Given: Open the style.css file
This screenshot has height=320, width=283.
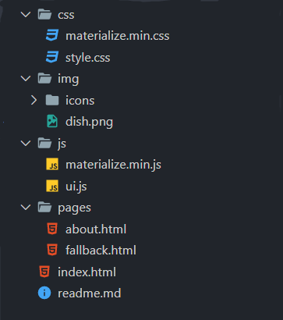Looking at the screenshot, I should pyautogui.click(x=88, y=58).
